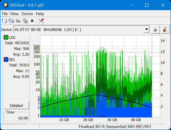171x130 pixels.
Task: Click the LDC Total: 4972435 value
Action: coord(17,43)
